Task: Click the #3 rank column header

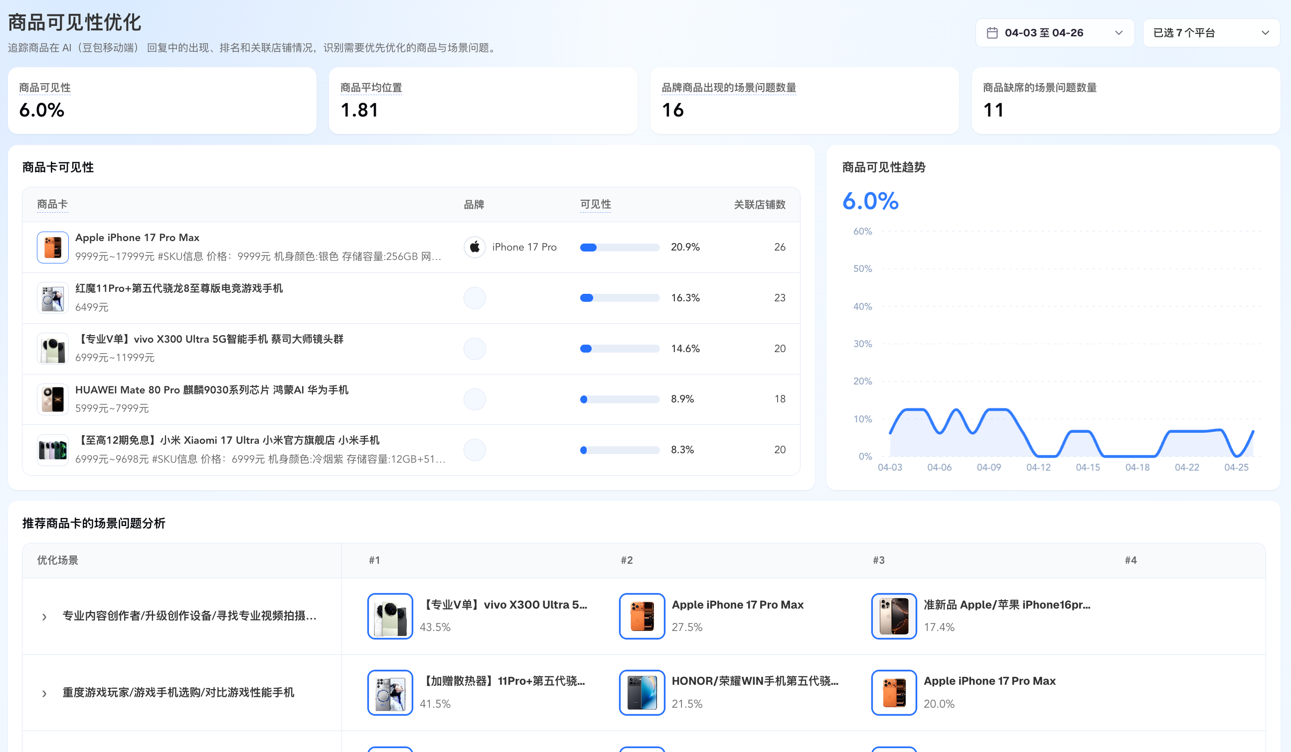Action: coord(879,561)
